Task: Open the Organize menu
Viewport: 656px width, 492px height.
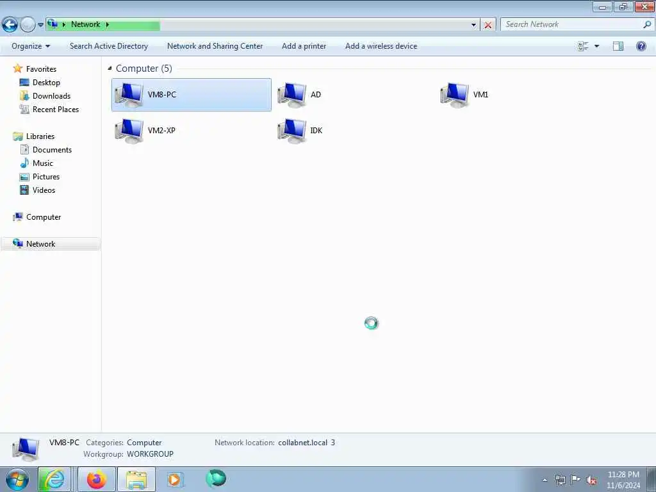Action: coord(31,46)
